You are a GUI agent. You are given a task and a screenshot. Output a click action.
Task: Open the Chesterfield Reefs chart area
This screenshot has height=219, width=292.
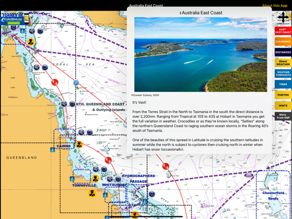pos(273,196)
